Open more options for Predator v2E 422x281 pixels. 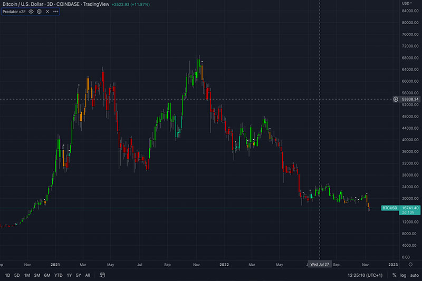[x=55, y=11]
